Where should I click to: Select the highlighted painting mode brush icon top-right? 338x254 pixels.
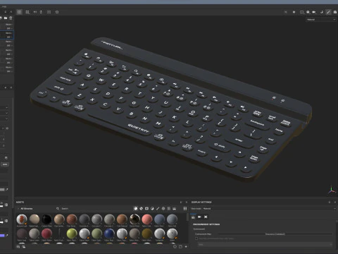[x=328, y=12]
